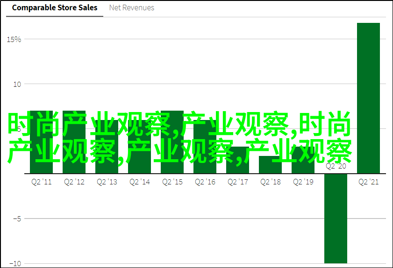Click the Q2 '15 axis label

[x=172, y=182]
